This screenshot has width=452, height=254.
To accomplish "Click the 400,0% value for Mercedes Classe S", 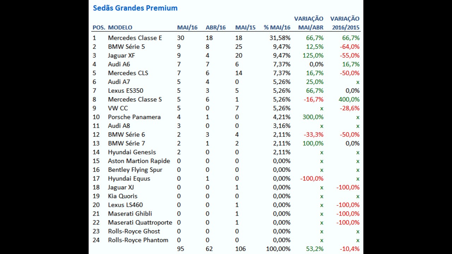I will [349, 99].
